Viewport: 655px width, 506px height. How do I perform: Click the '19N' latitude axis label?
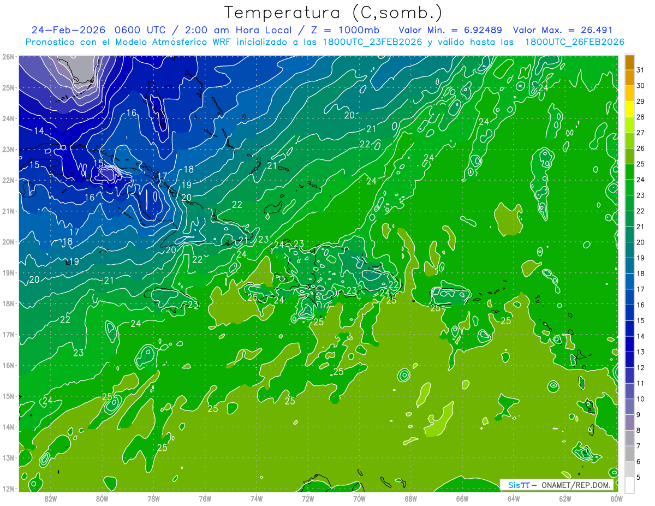pyautogui.click(x=8, y=273)
